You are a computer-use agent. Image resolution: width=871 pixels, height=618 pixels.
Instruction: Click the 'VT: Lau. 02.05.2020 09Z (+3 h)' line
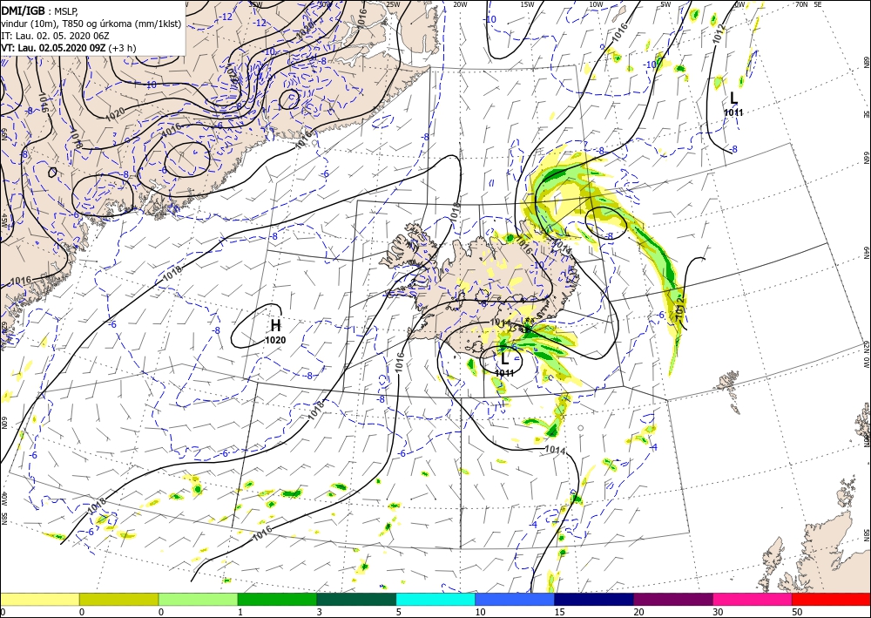point(66,48)
